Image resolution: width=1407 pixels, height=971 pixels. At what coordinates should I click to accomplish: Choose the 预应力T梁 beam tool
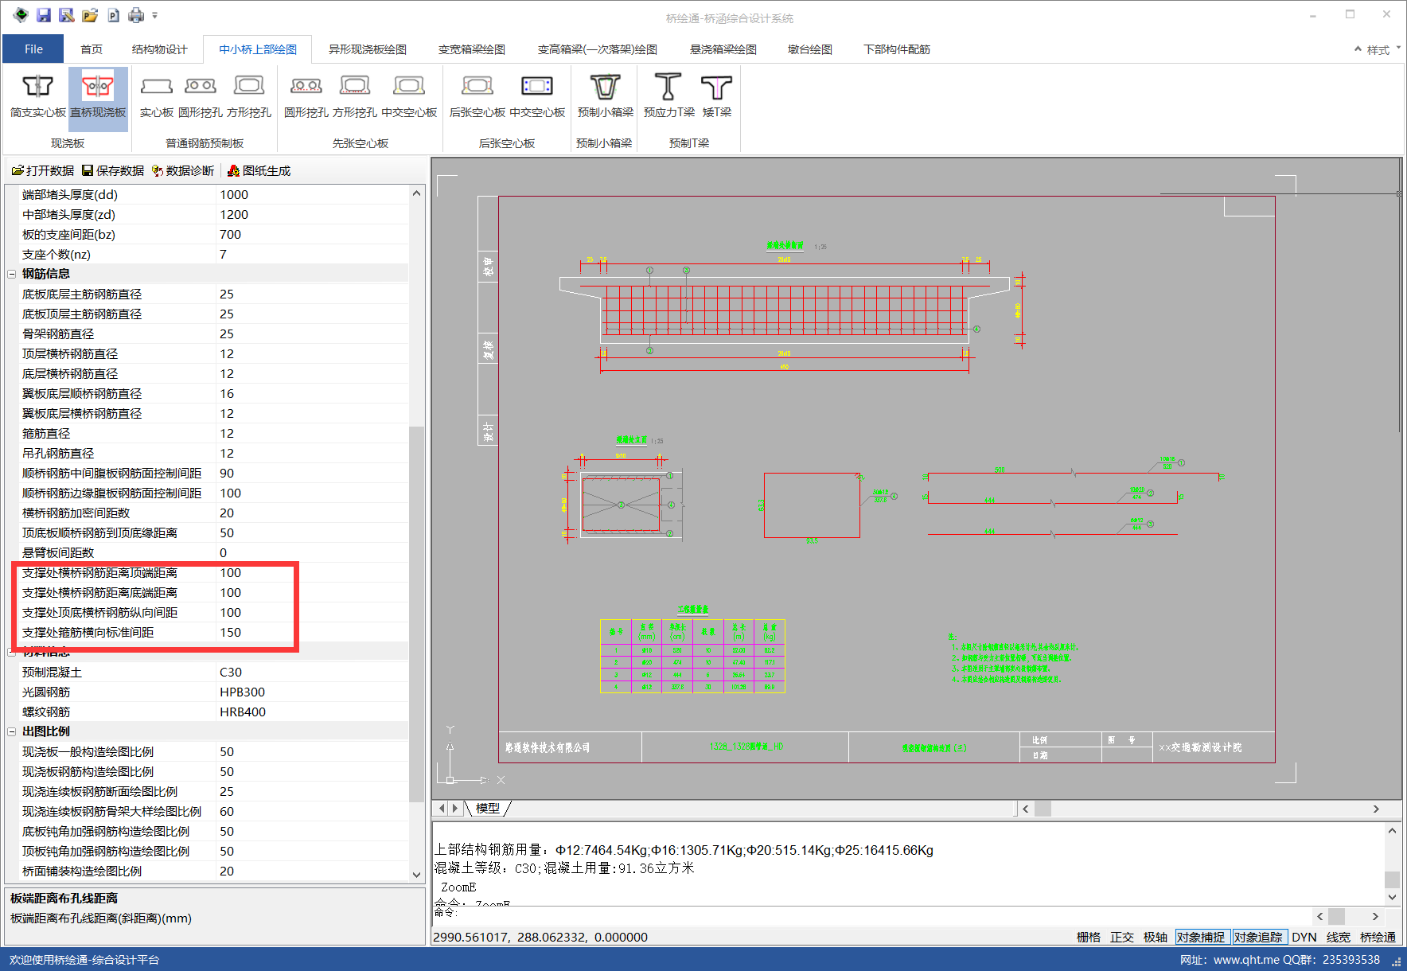click(668, 96)
